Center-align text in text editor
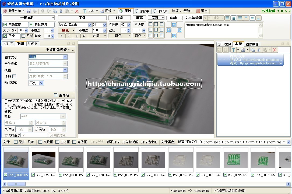The height and width of the screenshot is (194, 292). (x=234, y=18)
